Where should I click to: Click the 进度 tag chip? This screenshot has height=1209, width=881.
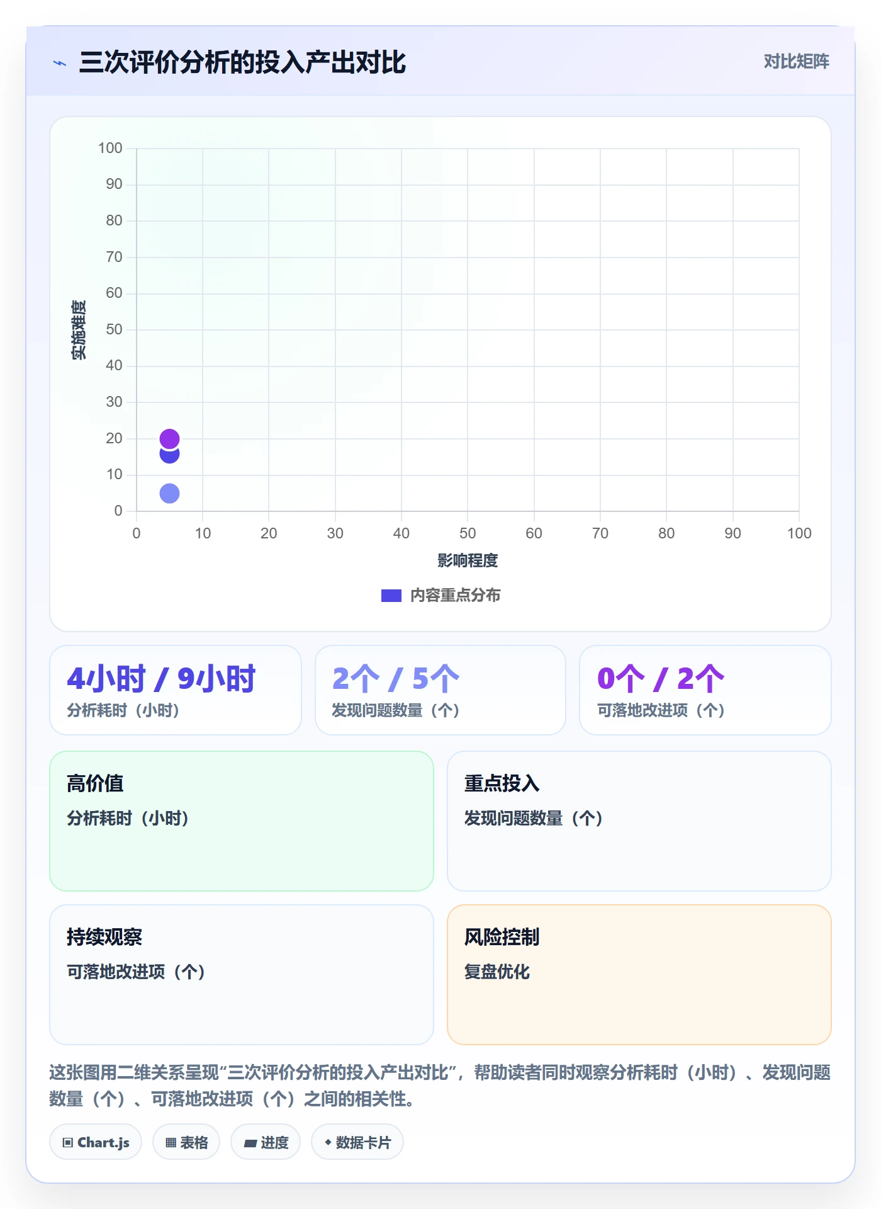266,1142
